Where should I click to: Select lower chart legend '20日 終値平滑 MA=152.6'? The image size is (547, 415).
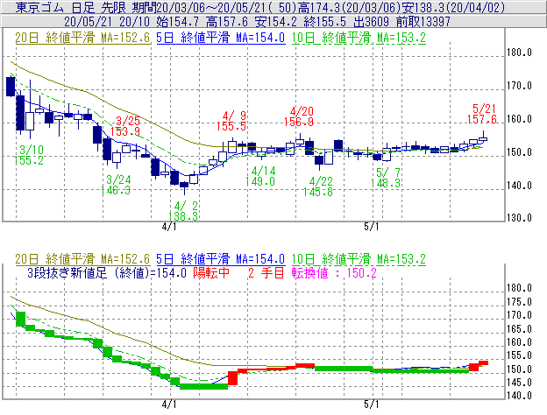pyautogui.click(x=82, y=259)
